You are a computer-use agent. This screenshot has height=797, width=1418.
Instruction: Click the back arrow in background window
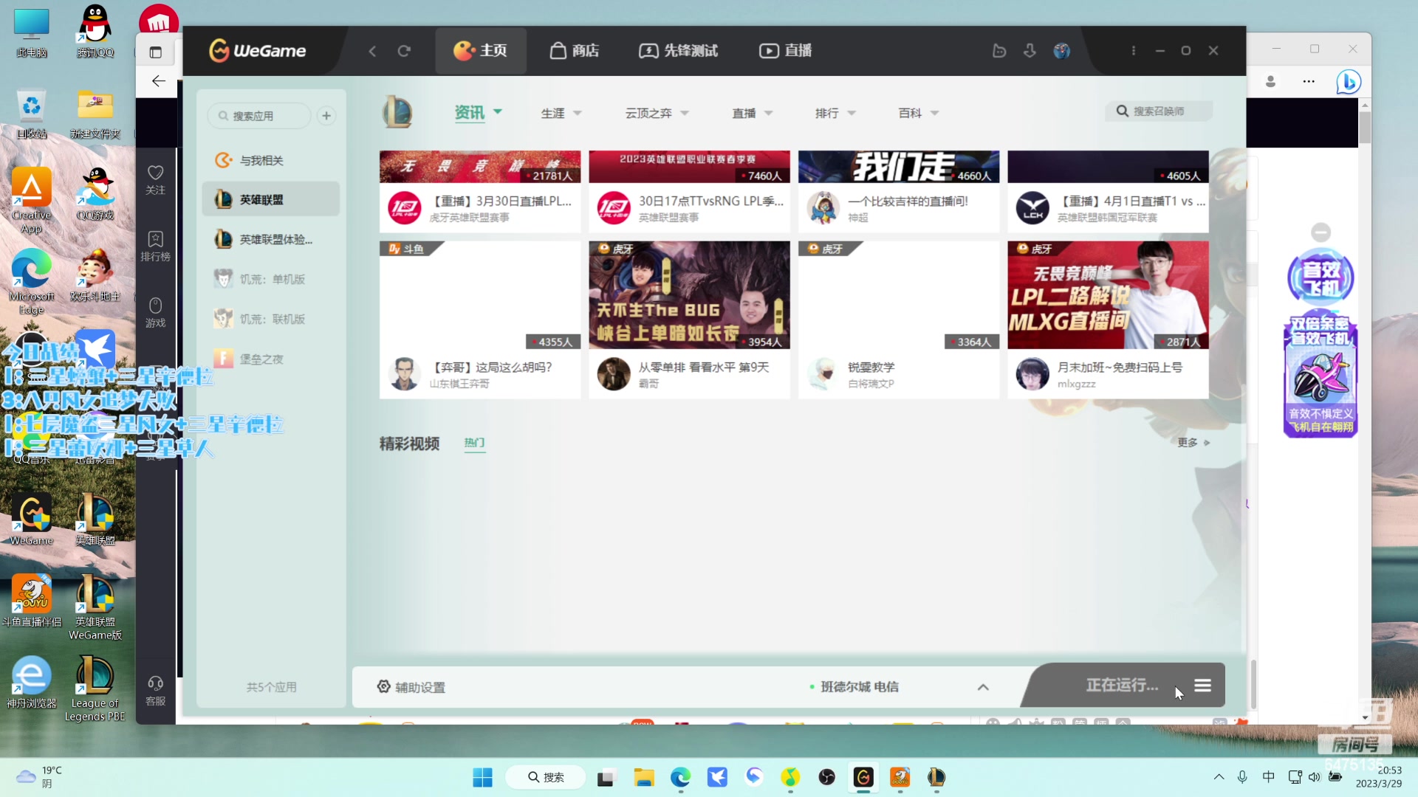point(158,81)
